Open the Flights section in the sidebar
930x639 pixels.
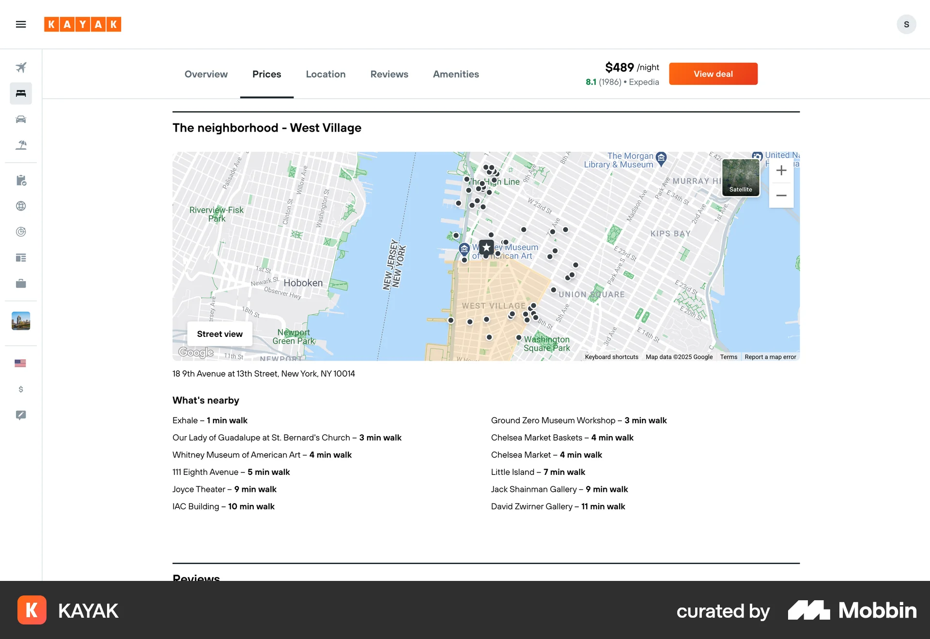click(x=20, y=67)
